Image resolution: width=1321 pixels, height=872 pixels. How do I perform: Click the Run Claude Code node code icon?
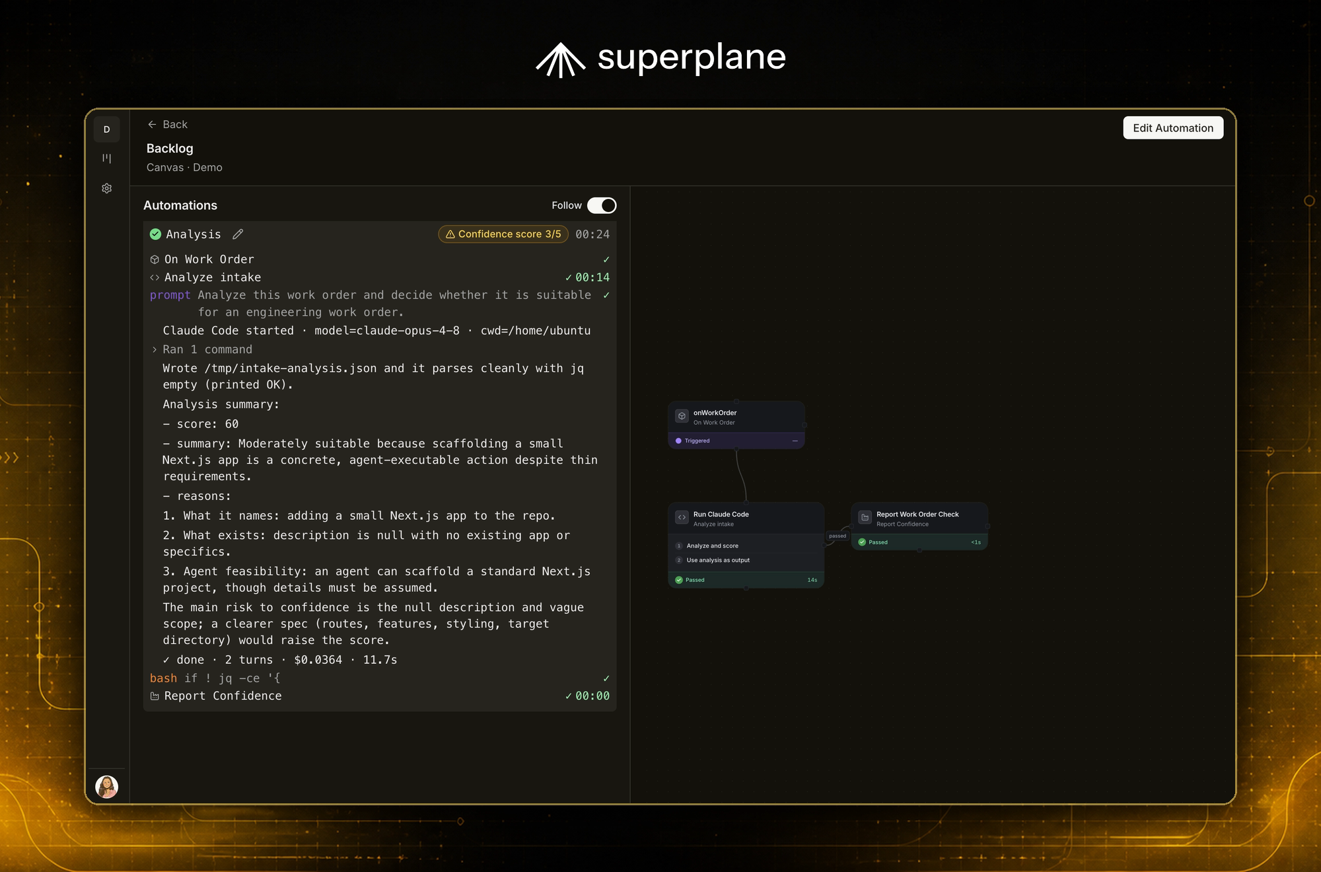pyautogui.click(x=682, y=517)
